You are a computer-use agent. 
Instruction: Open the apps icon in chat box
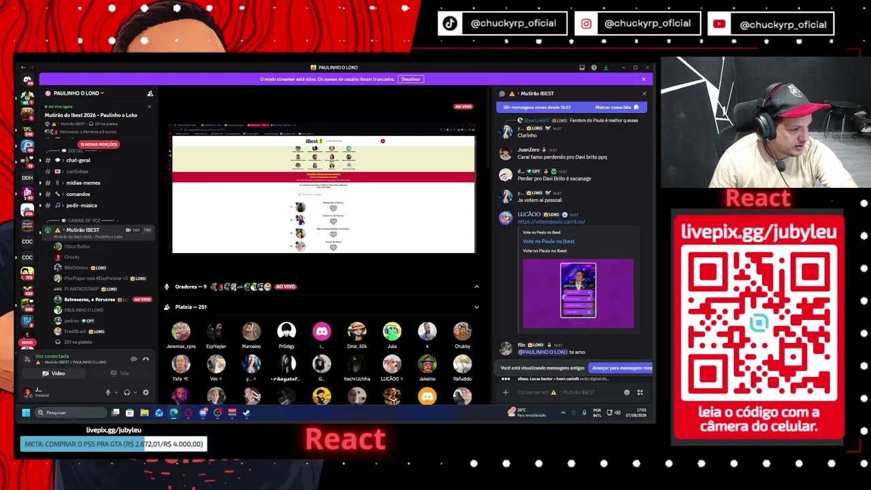click(640, 392)
